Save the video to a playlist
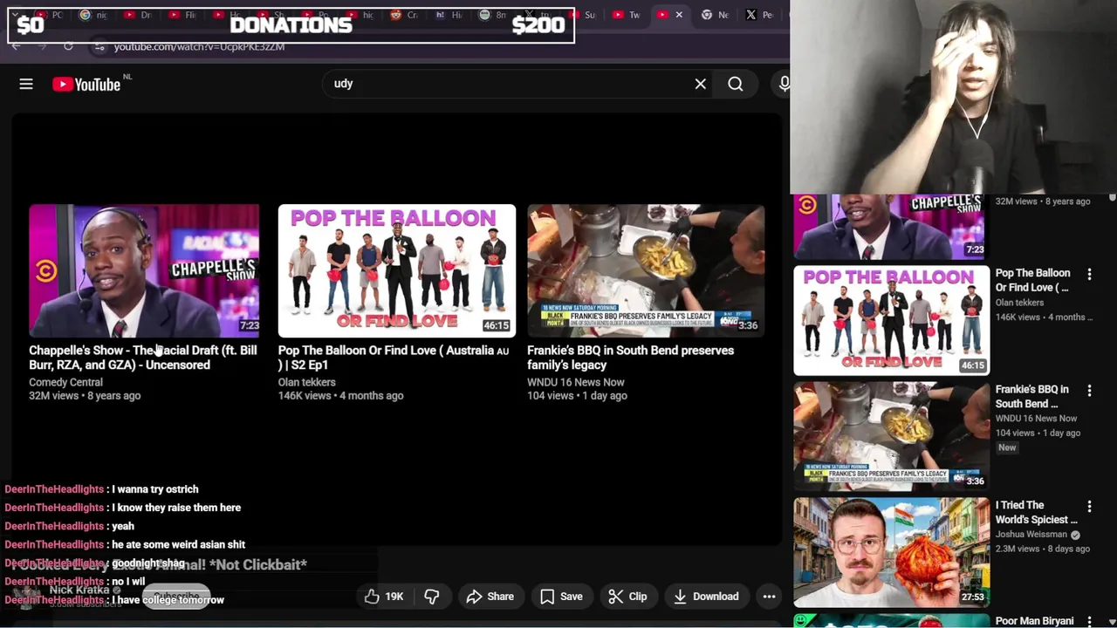Screen dimensions: 1117x628 coord(561,597)
